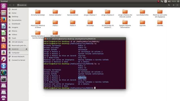
Task: Close the terminal window
Action: click(x=45, y=39)
